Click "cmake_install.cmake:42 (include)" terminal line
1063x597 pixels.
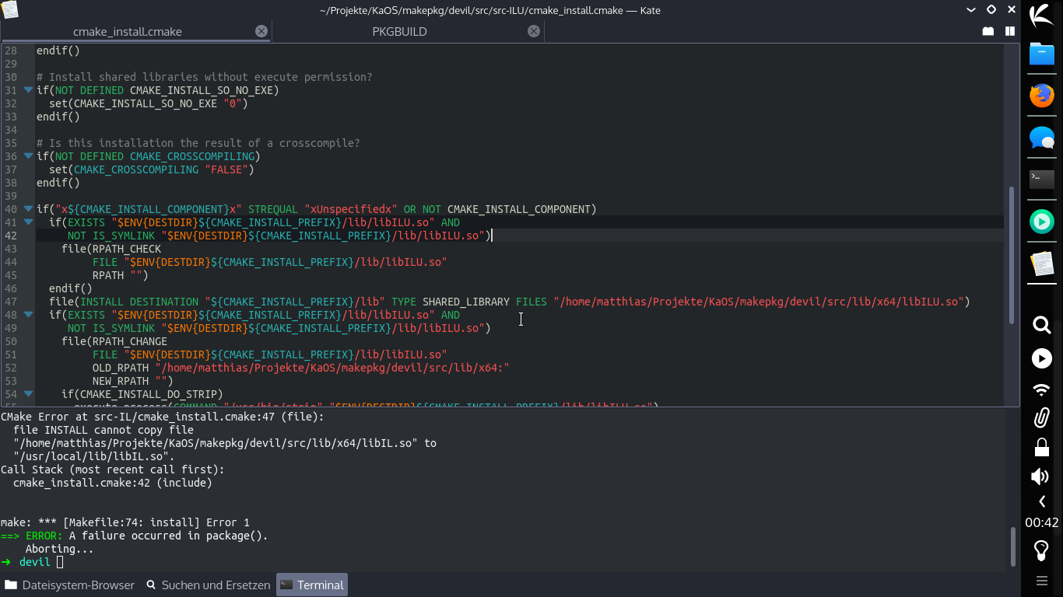(113, 483)
